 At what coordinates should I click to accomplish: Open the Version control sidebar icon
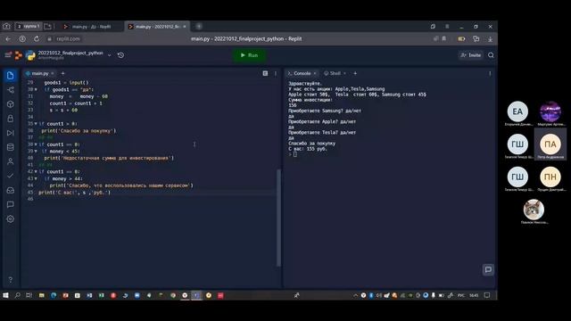click(10, 90)
